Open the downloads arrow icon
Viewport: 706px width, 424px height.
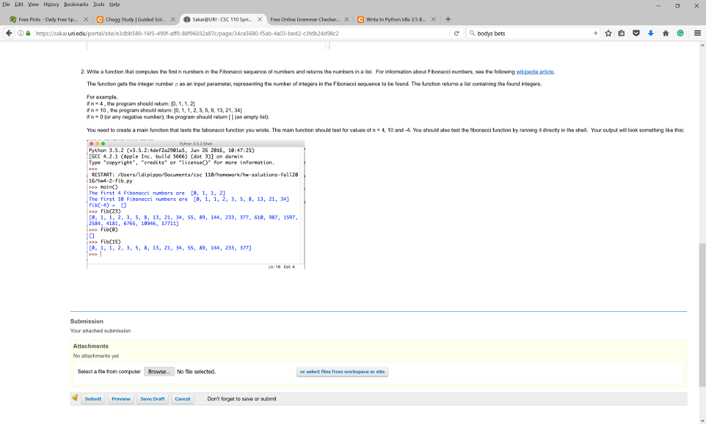(651, 33)
